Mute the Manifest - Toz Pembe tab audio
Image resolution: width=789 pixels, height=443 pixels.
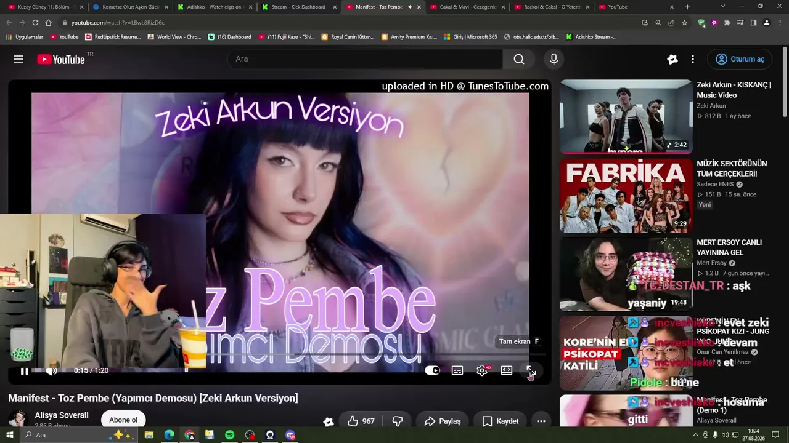point(410,7)
